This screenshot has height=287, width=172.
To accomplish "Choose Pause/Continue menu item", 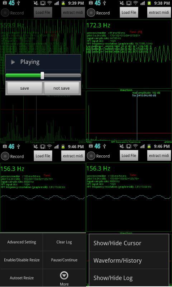I will tap(64, 260).
